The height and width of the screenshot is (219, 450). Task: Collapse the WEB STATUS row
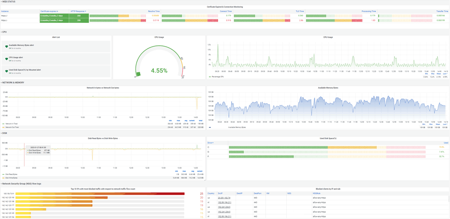pos(9,2)
